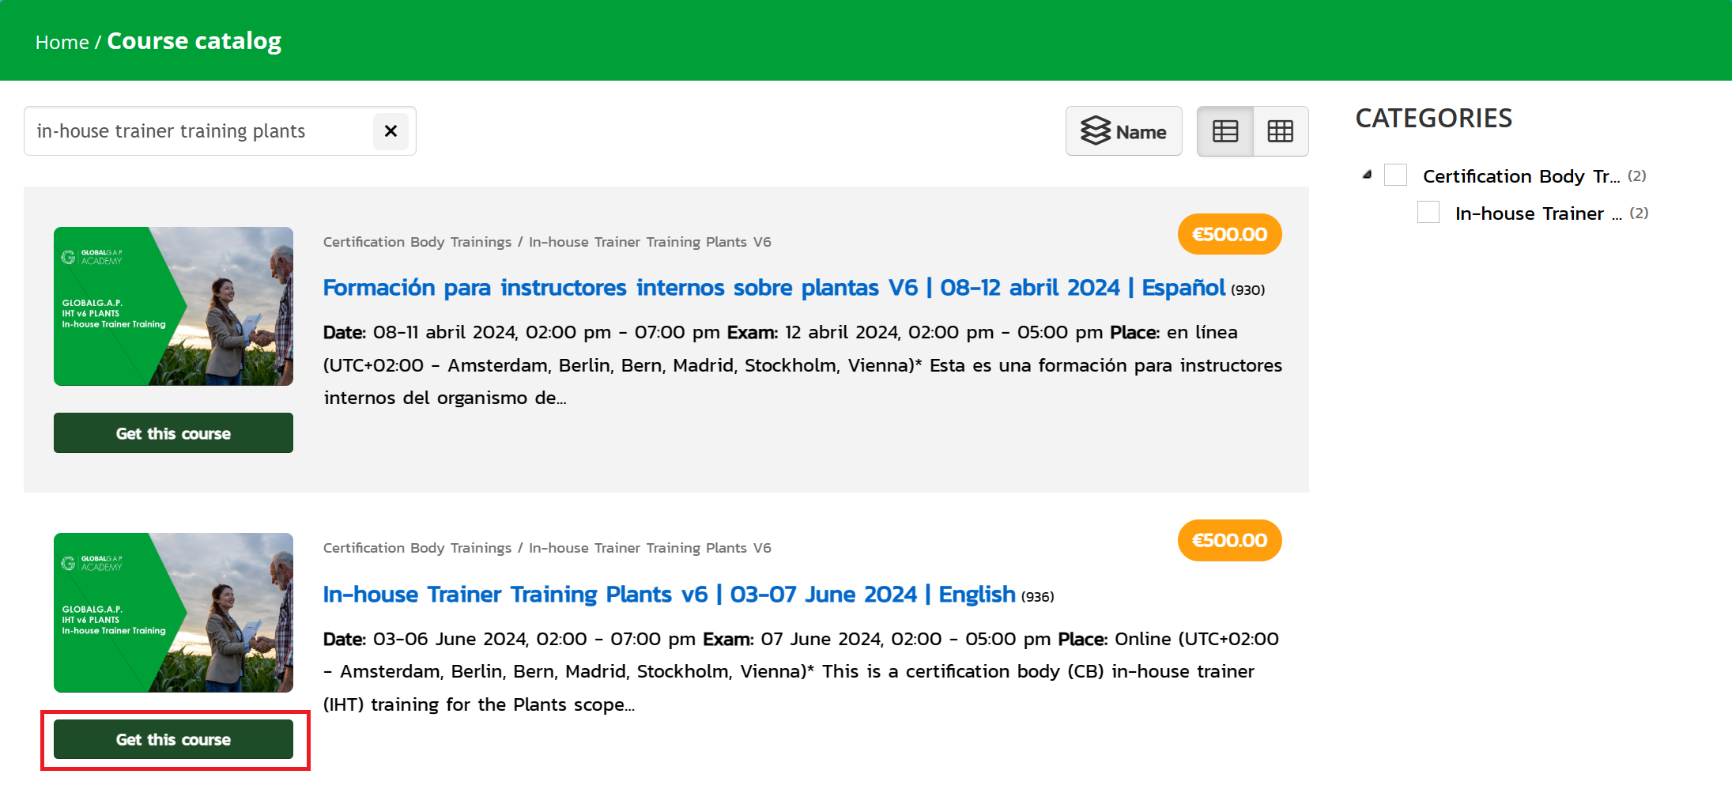Screen dimensions: 1732x793
Task: Switch to grid view layout
Action: (x=1280, y=131)
